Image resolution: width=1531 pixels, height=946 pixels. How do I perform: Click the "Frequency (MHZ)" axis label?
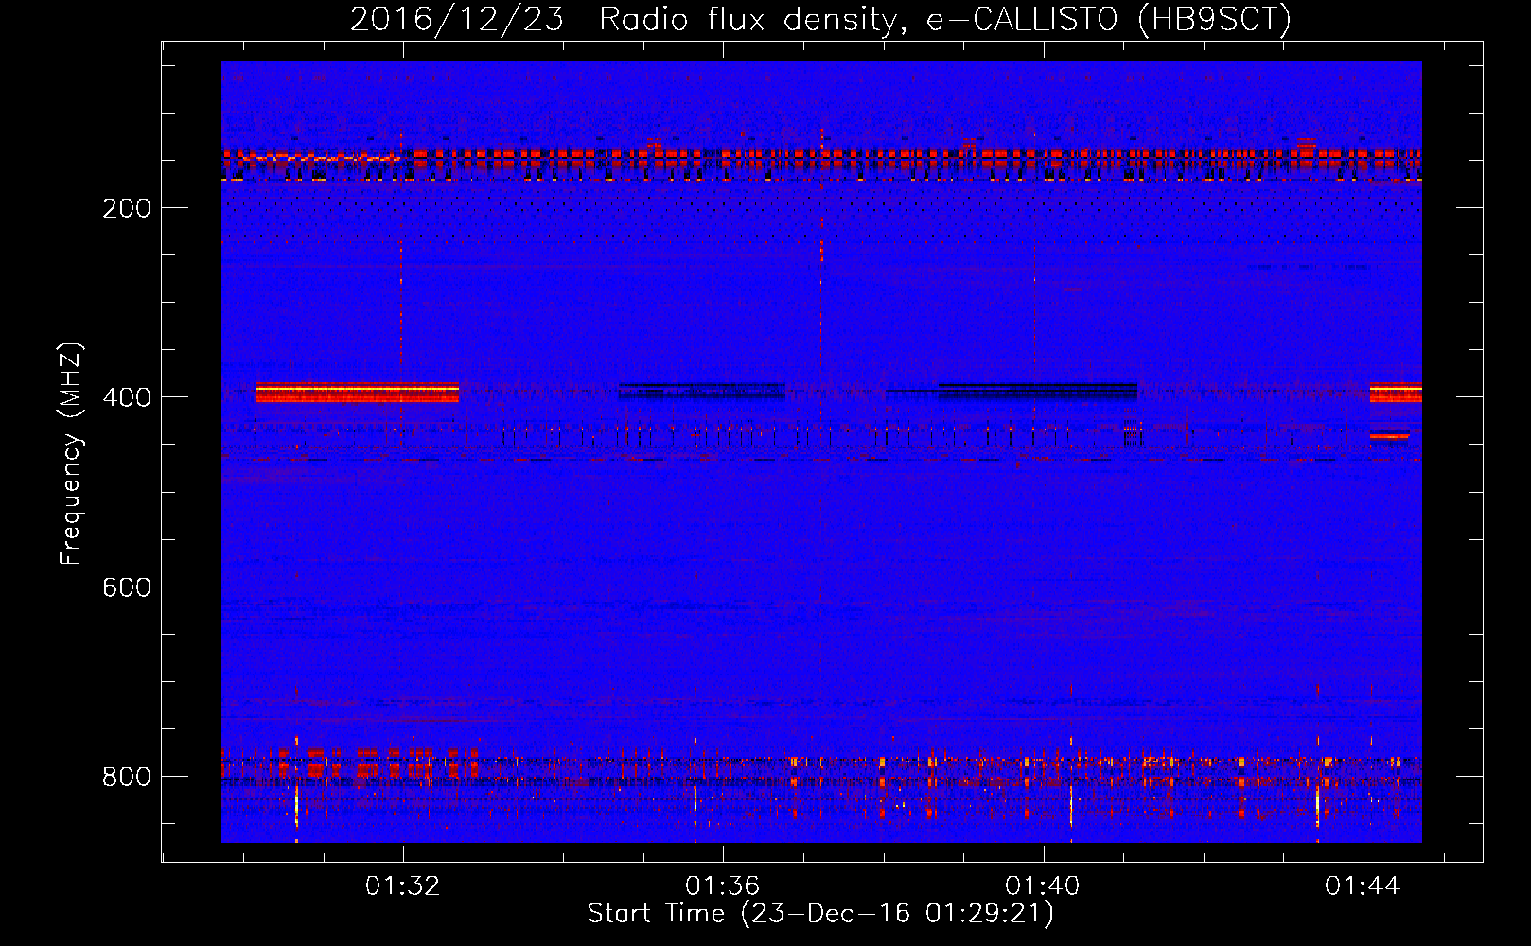tap(71, 454)
